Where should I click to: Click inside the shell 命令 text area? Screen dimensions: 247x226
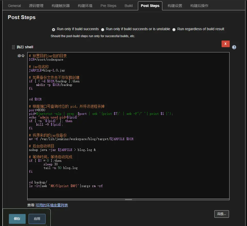(x=128, y=125)
